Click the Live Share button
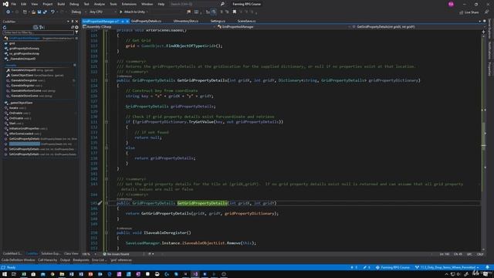 [469, 12]
